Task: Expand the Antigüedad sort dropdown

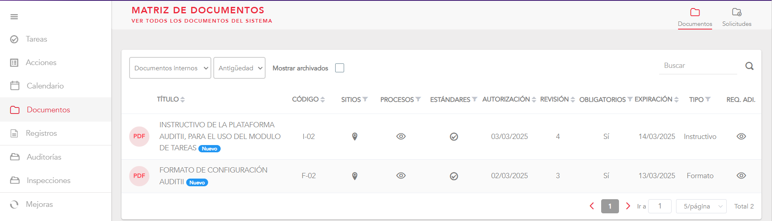Action: (239, 68)
